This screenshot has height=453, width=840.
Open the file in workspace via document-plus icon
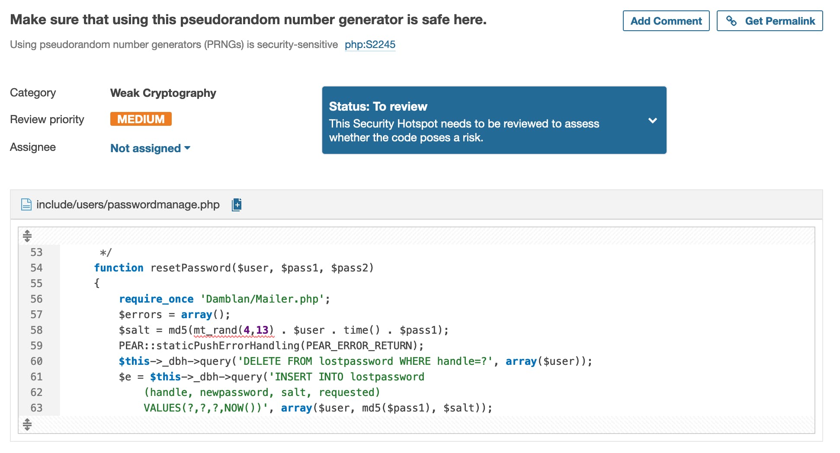click(236, 205)
